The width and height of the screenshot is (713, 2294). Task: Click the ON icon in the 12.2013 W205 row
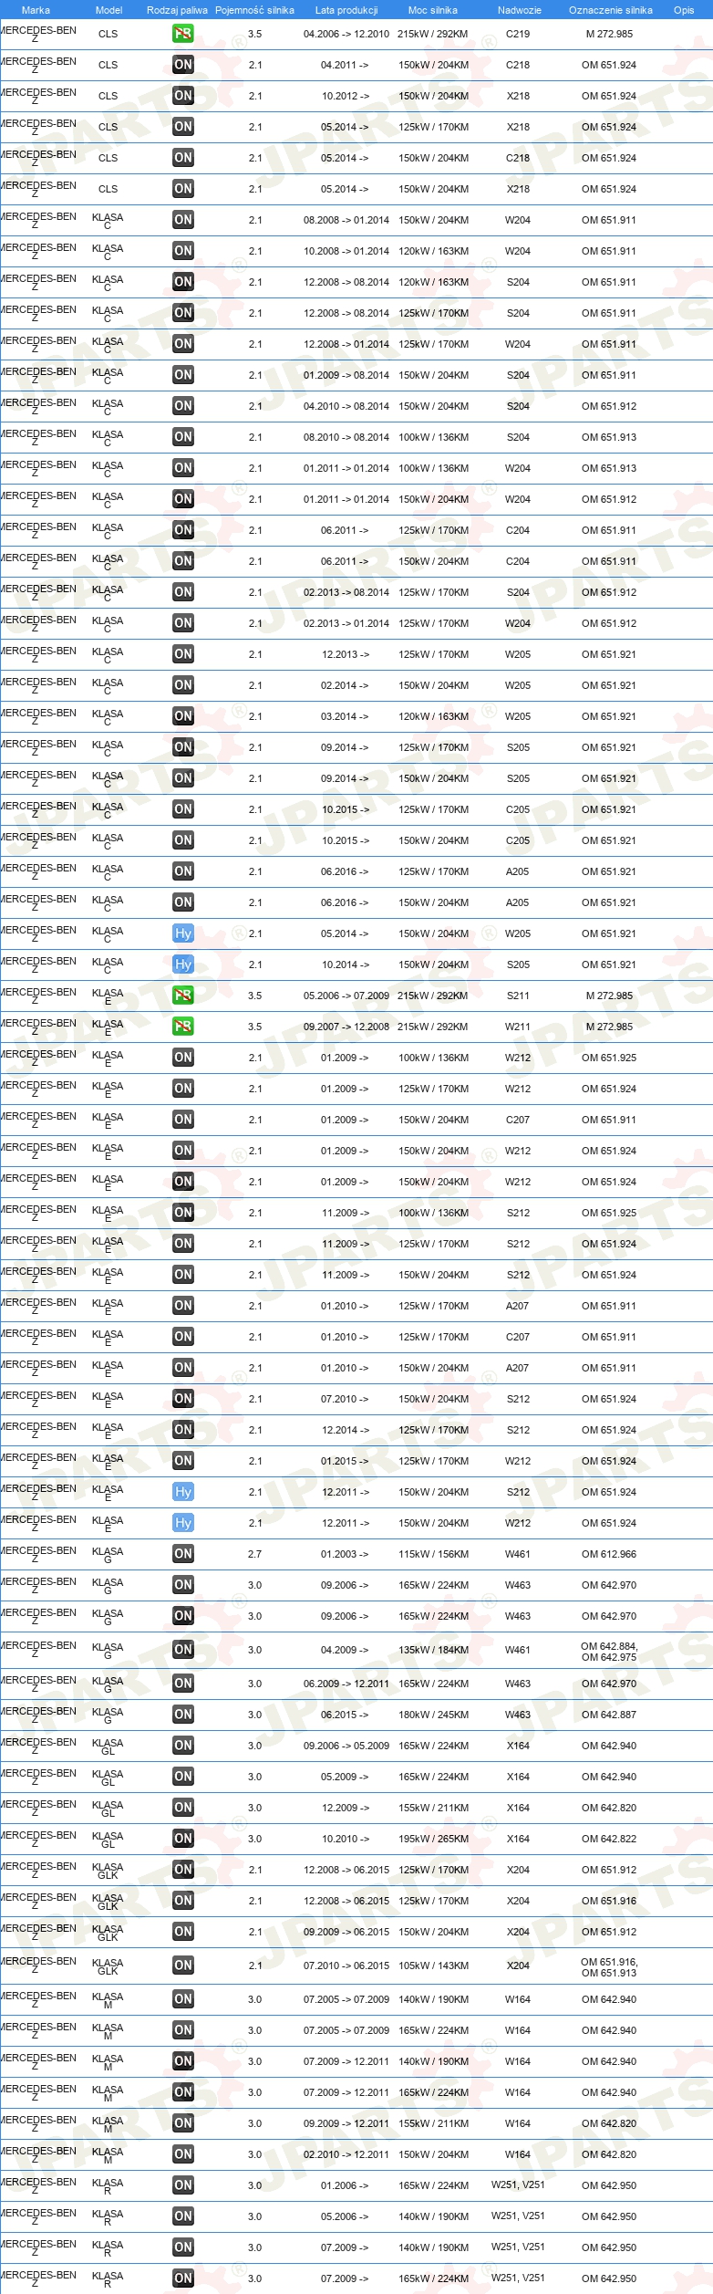[183, 654]
